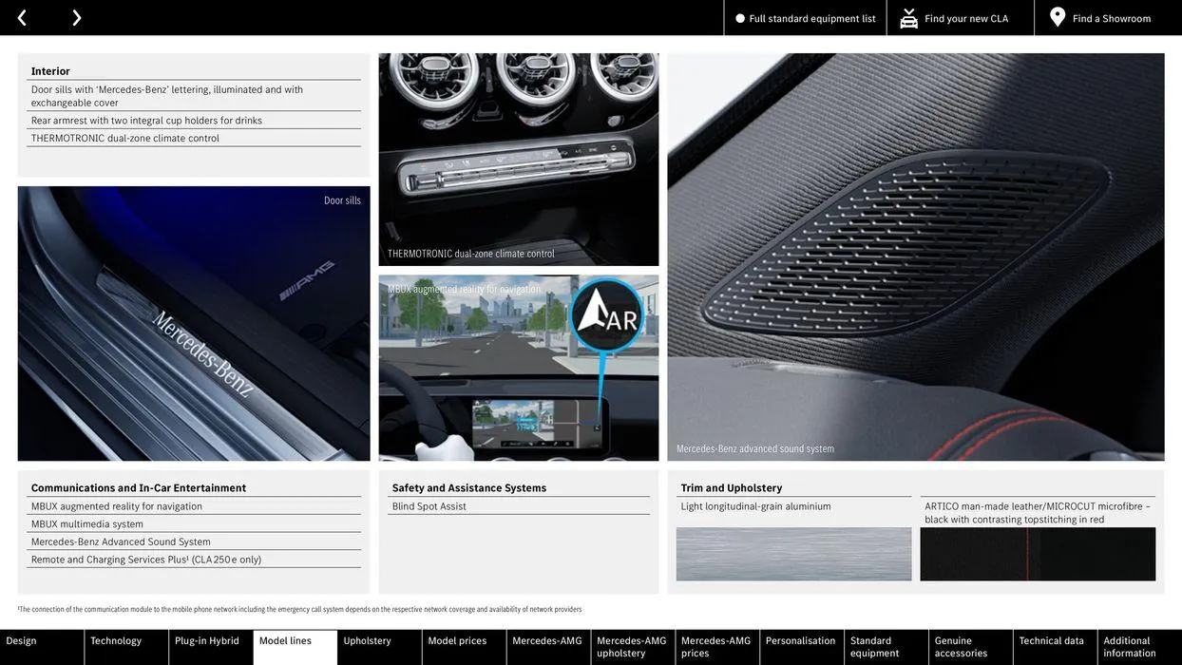Click the THERMOTRONIC climate control image
Image resolution: width=1182 pixels, height=665 pixels.
518,159
